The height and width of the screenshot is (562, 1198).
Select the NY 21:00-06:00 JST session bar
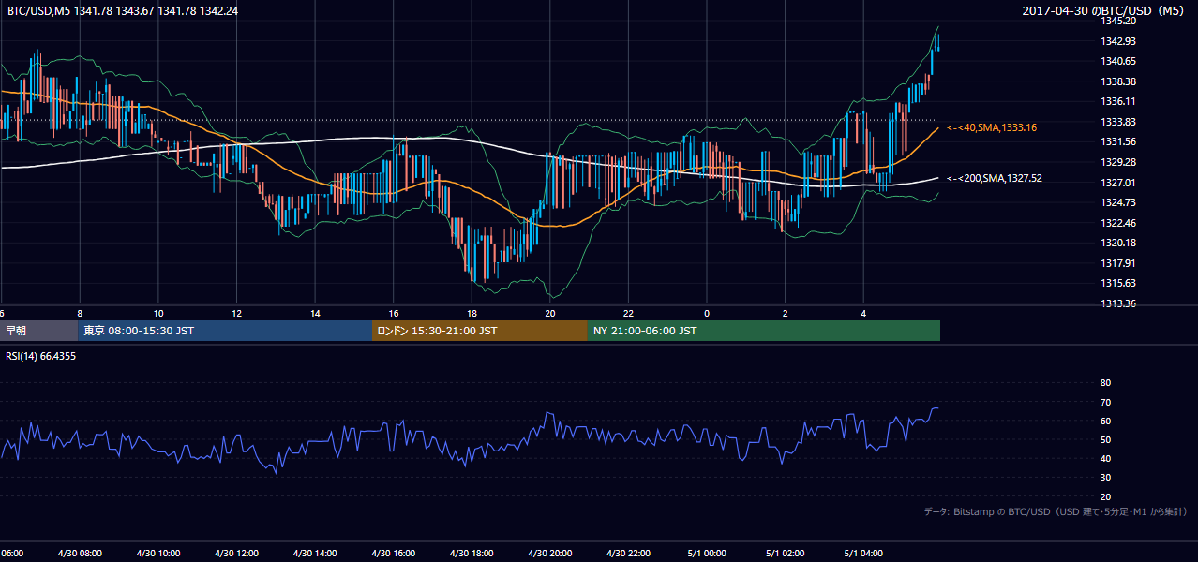764,331
